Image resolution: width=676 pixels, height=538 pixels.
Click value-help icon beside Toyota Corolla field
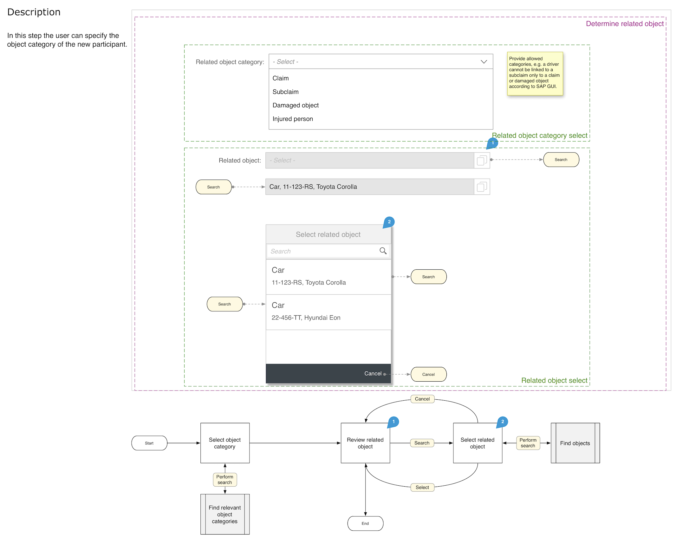tap(482, 187)
